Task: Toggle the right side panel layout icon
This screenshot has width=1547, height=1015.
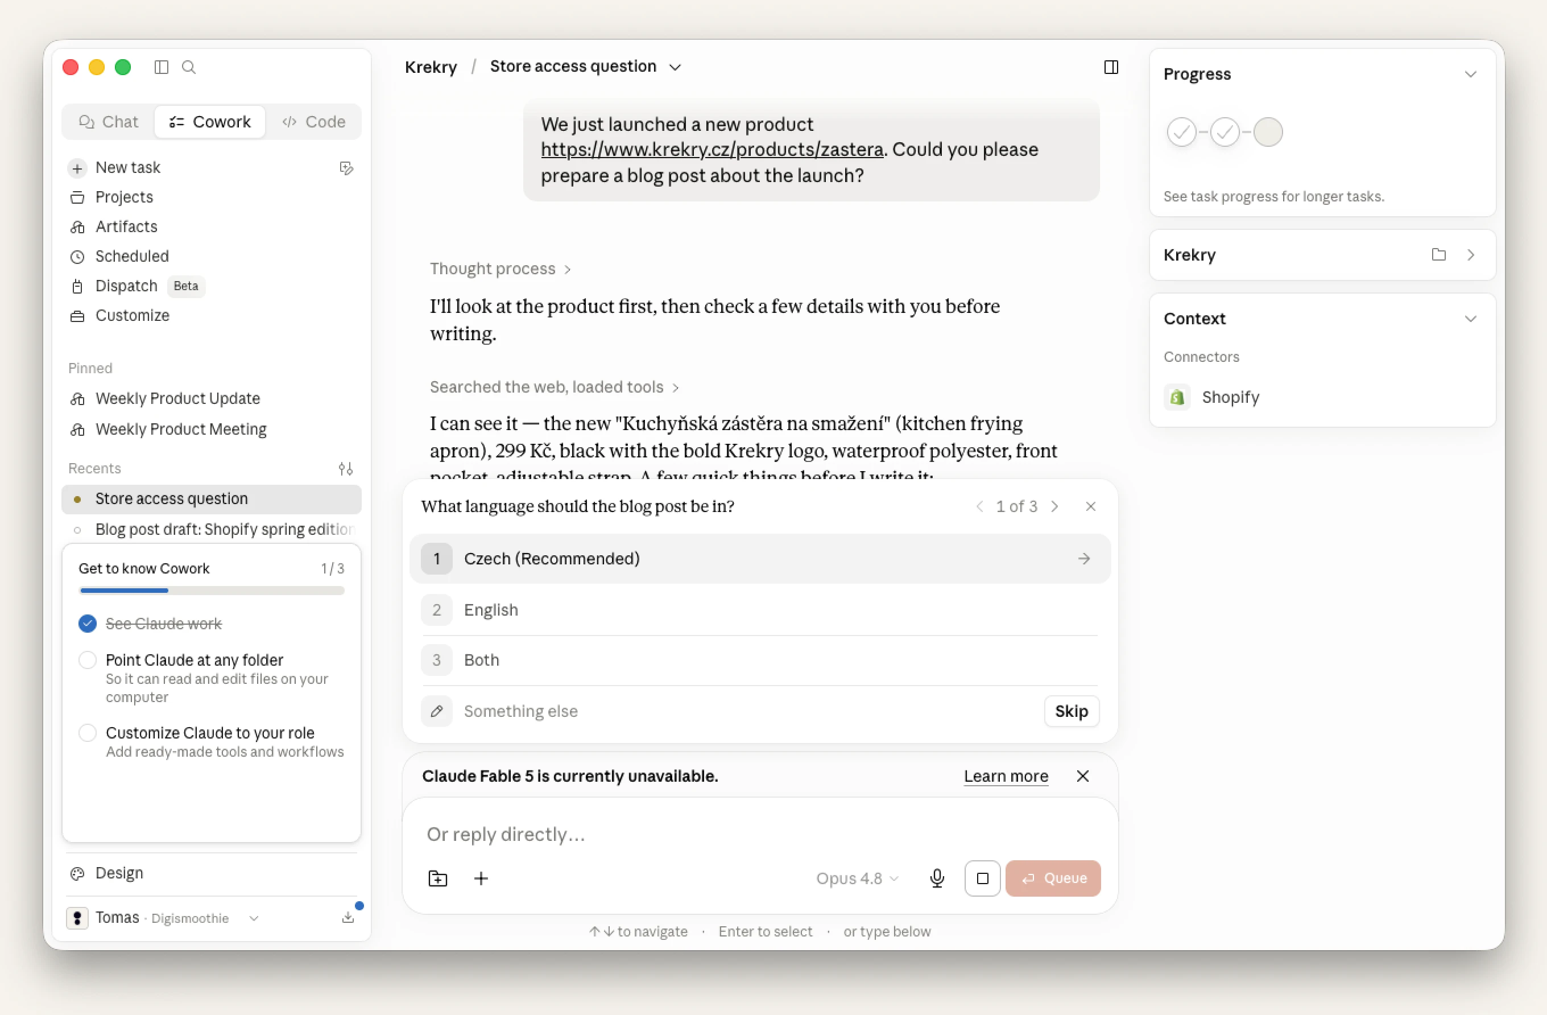Action: [1111, 67]
